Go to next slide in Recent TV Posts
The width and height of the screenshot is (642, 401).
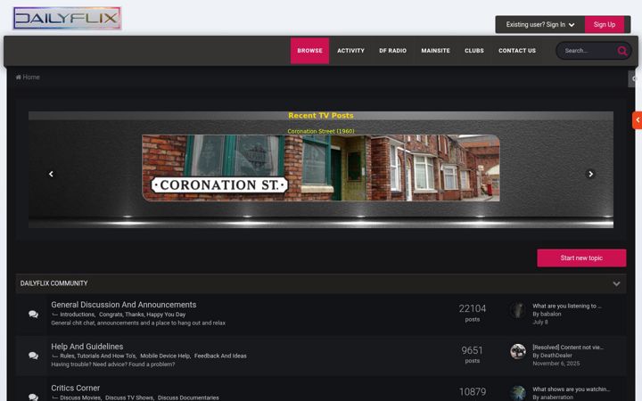[590, 174]
